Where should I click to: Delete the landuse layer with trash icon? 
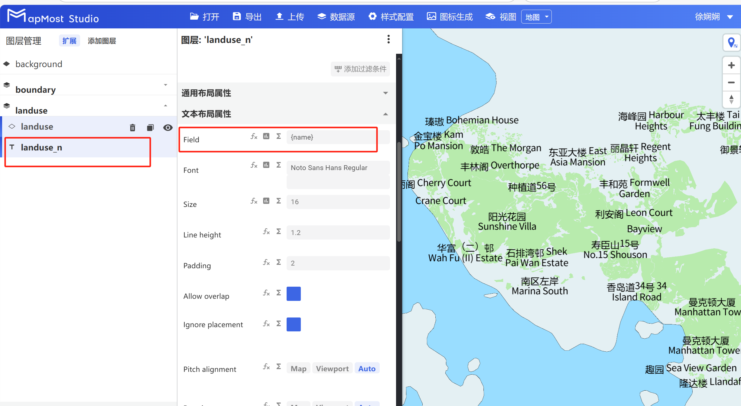[132, 127]
